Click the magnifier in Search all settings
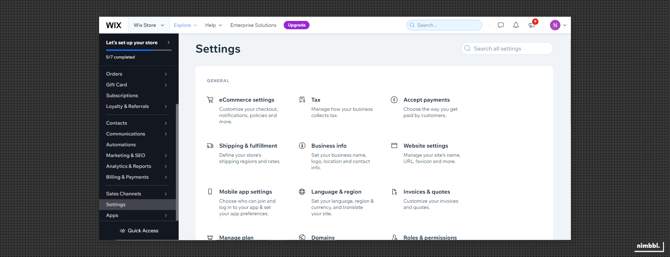 coord(468,48)
